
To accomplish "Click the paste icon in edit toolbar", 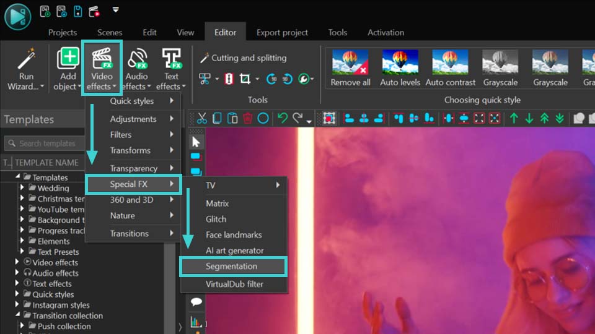I will pyautogui.click(x=232, y=118).
